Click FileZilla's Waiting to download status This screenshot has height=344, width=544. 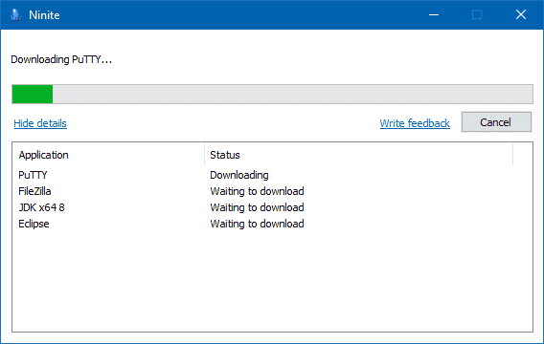coord(257,191)
